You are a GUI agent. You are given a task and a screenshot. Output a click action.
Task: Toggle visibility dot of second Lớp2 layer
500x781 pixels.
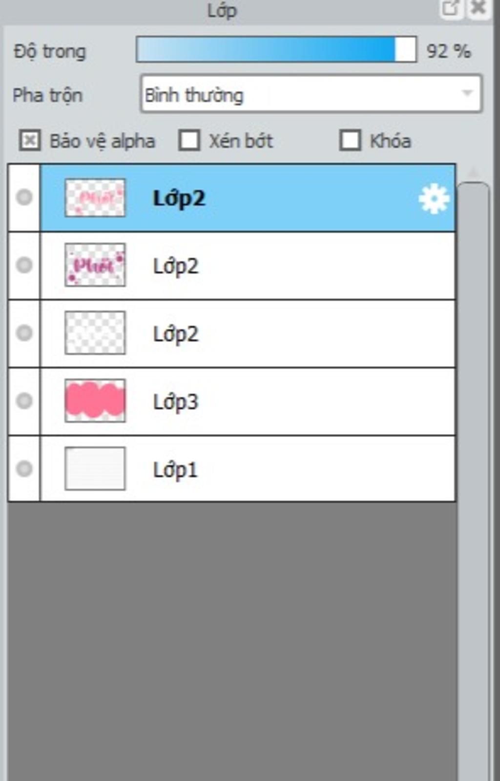click(24, 265)
